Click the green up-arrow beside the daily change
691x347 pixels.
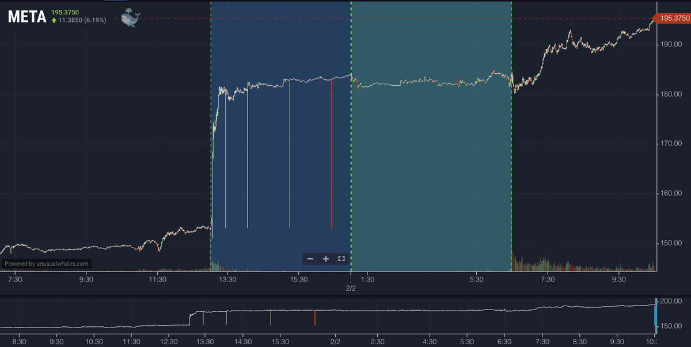coord(54,20)
